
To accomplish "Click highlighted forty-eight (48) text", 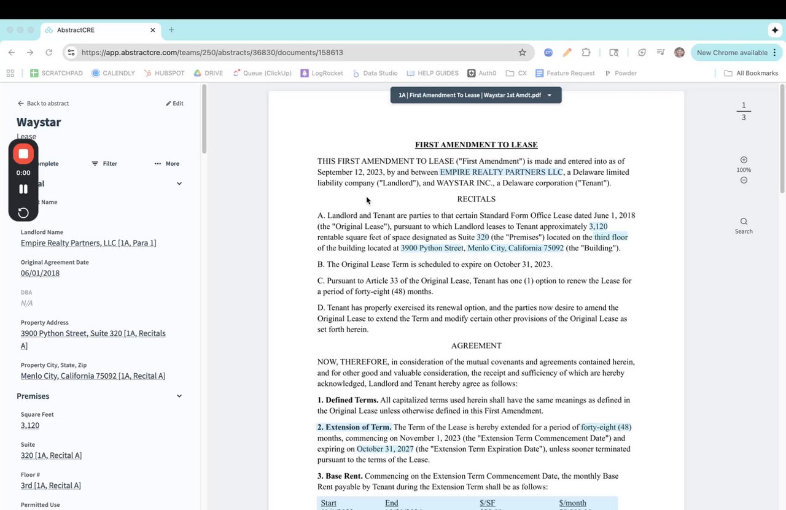I will coord(606,427).
